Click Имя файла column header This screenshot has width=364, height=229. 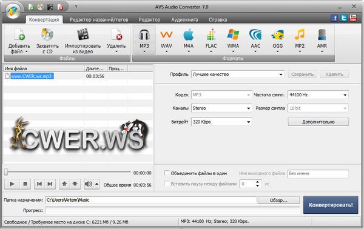(44, 68)
